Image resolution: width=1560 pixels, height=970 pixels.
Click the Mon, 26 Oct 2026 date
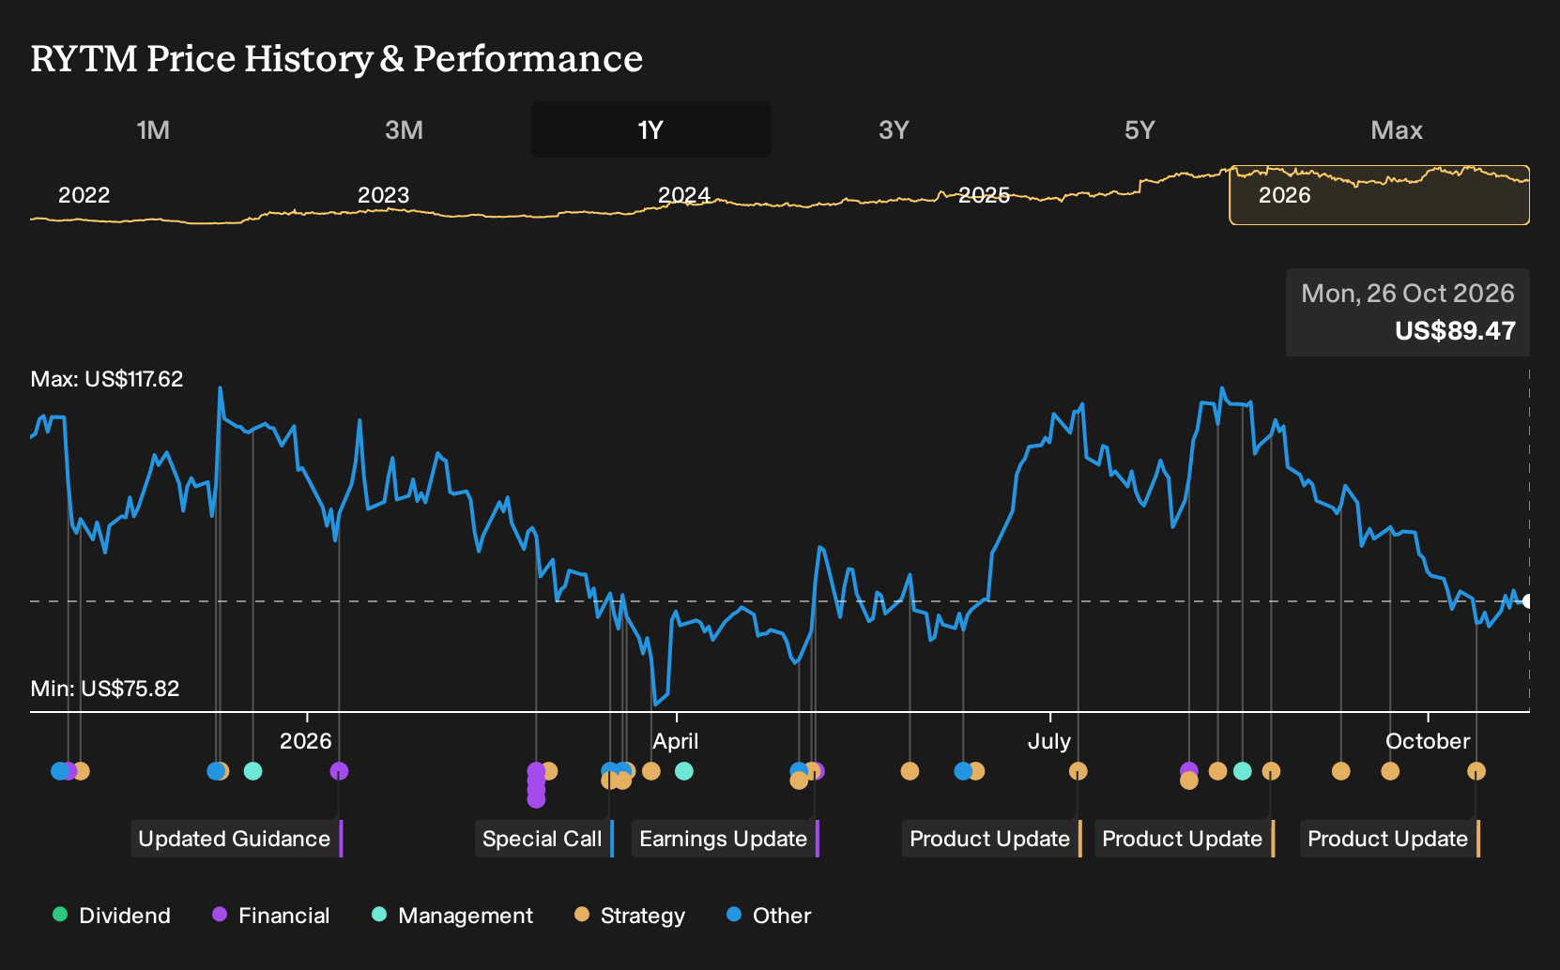1408,294
